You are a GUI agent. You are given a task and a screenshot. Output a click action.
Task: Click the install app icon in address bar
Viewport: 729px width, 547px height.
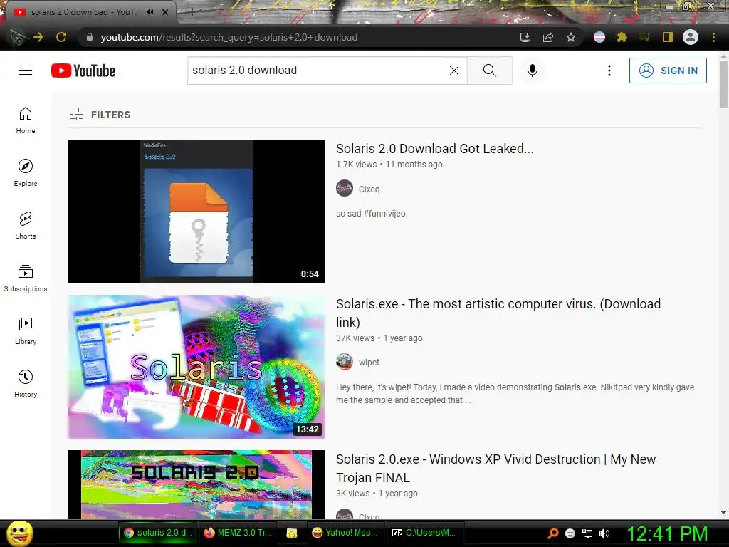point(525,37)
